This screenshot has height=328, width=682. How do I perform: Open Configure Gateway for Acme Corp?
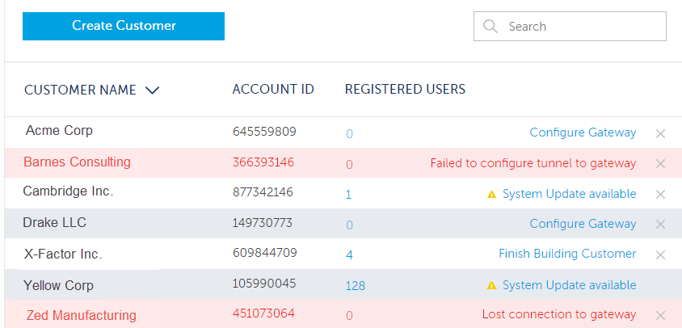583,132
